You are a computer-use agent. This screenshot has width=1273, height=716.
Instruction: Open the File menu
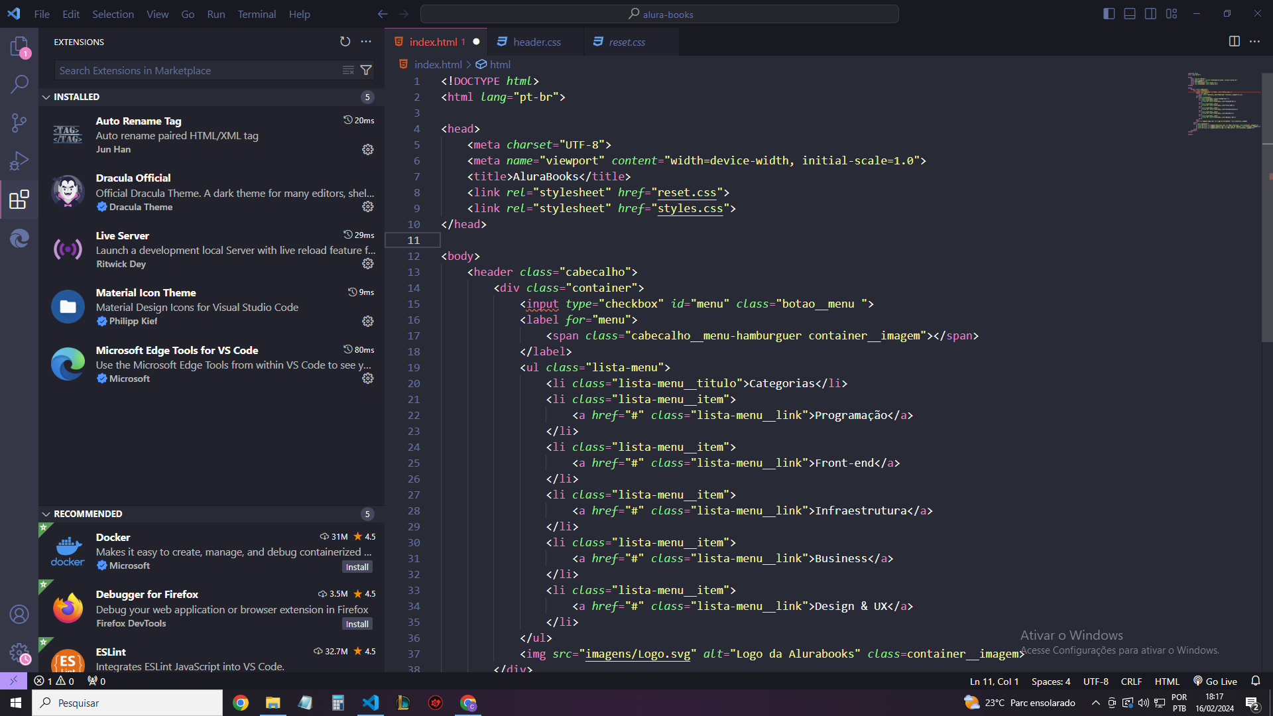42,14
